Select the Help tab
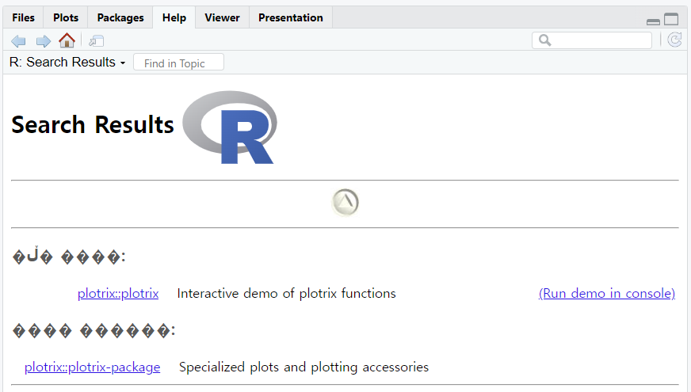 pos(174,17)
